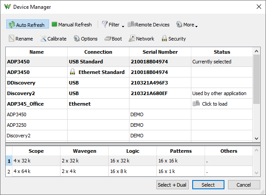The width and height of the screenshot is (266, 195).
Task: Open Network settings
Action: point(141,39)
